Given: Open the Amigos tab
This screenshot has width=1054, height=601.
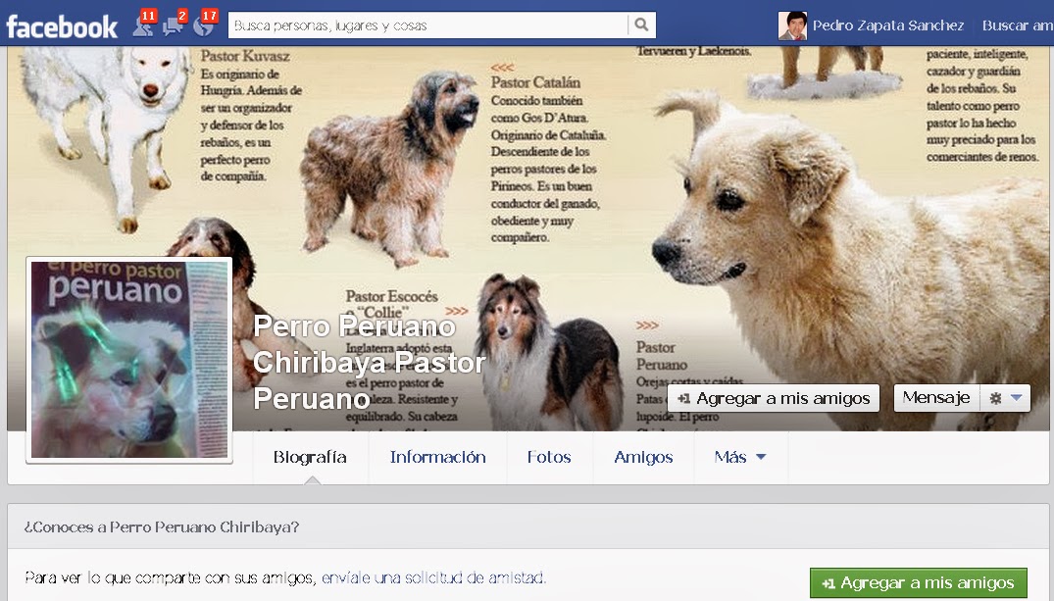Looking at the screenshot, I should point(643,457).
